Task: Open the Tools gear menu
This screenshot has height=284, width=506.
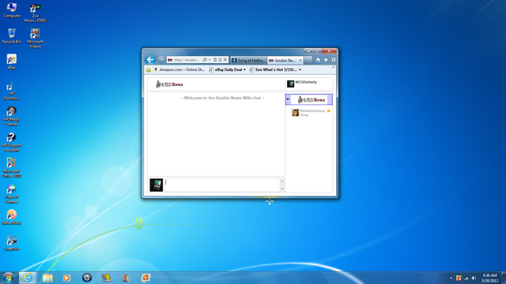Action: coord(334,60)
